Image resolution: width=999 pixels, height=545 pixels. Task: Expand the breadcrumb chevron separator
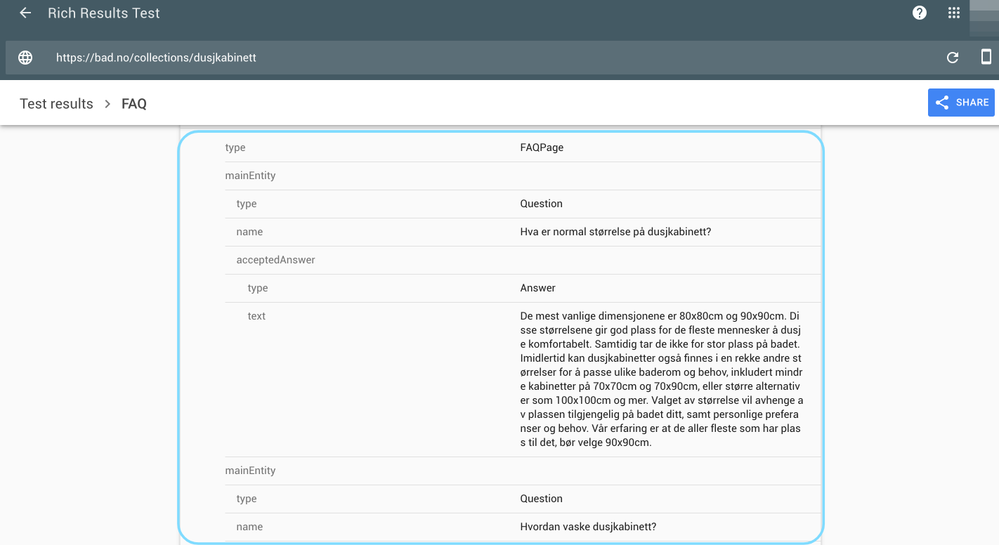(x=107, y=103)
